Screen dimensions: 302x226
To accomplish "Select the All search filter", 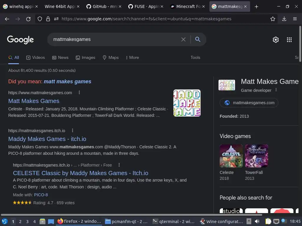I will 14,57.
